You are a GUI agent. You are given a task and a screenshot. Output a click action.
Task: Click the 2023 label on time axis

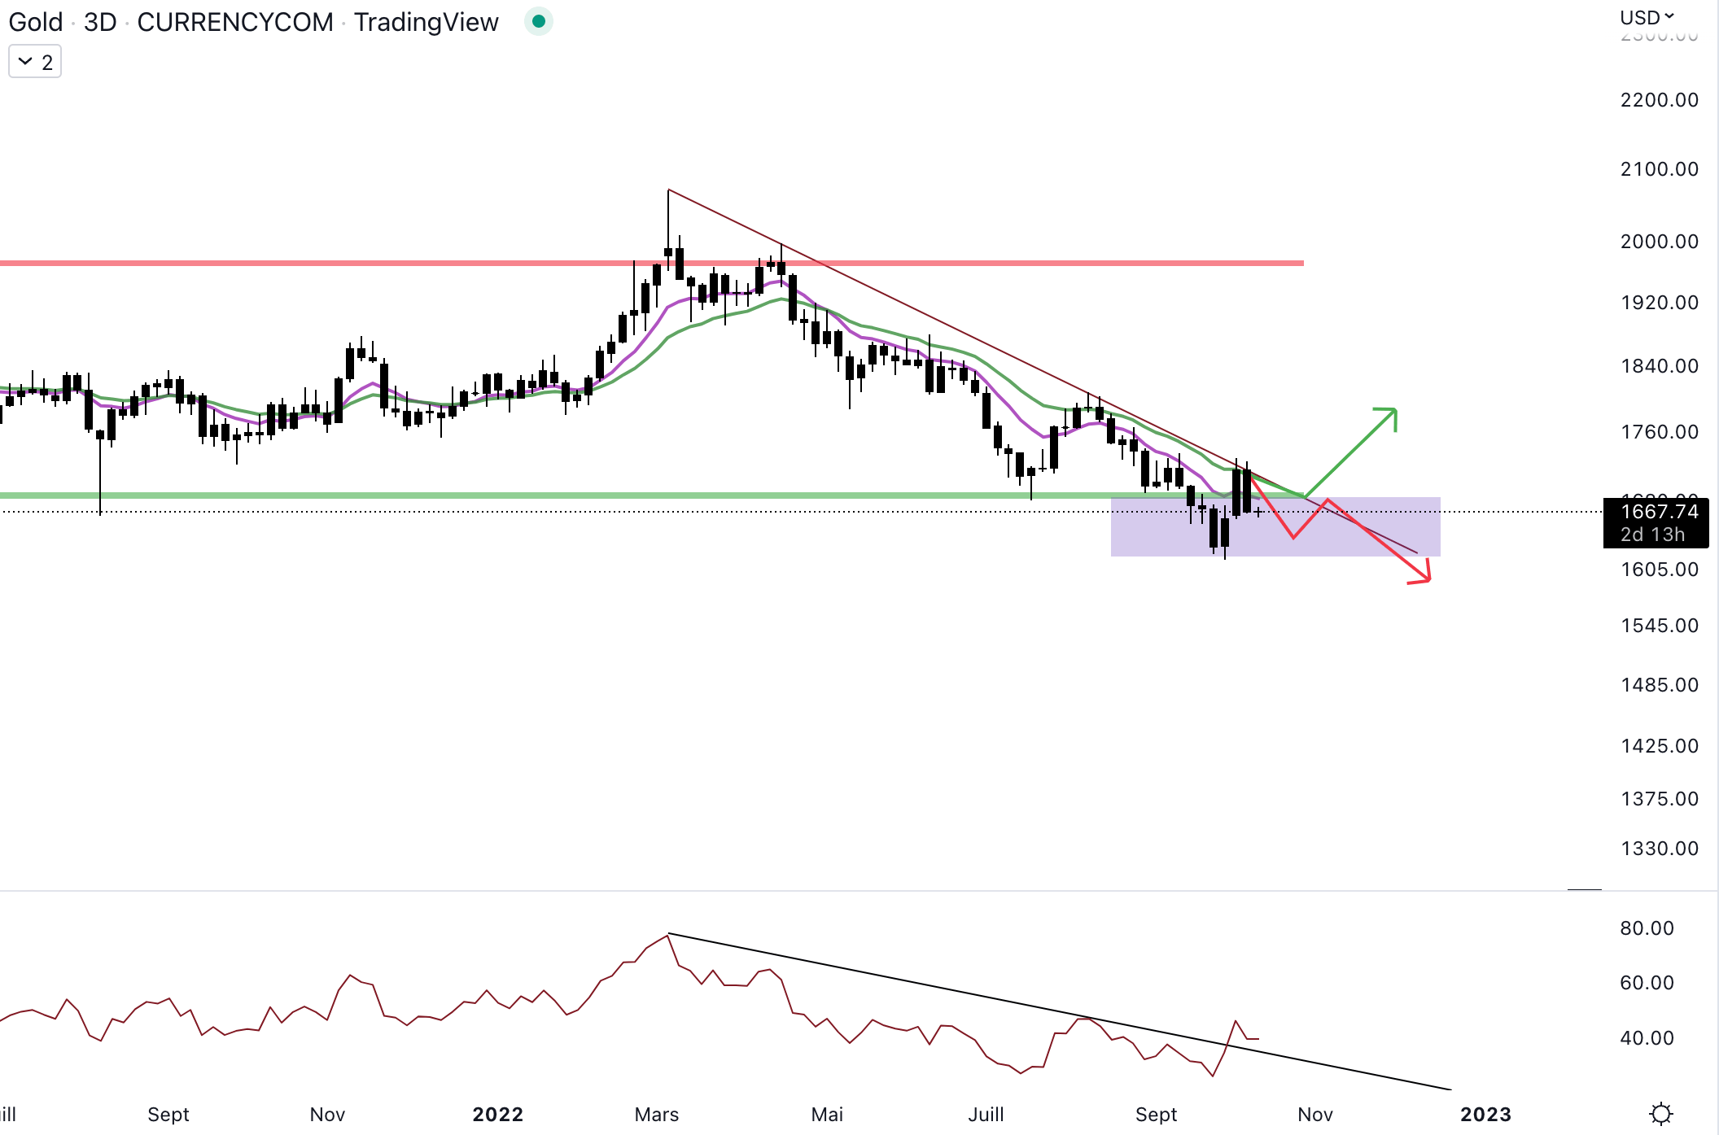tap(1485, 1114)
